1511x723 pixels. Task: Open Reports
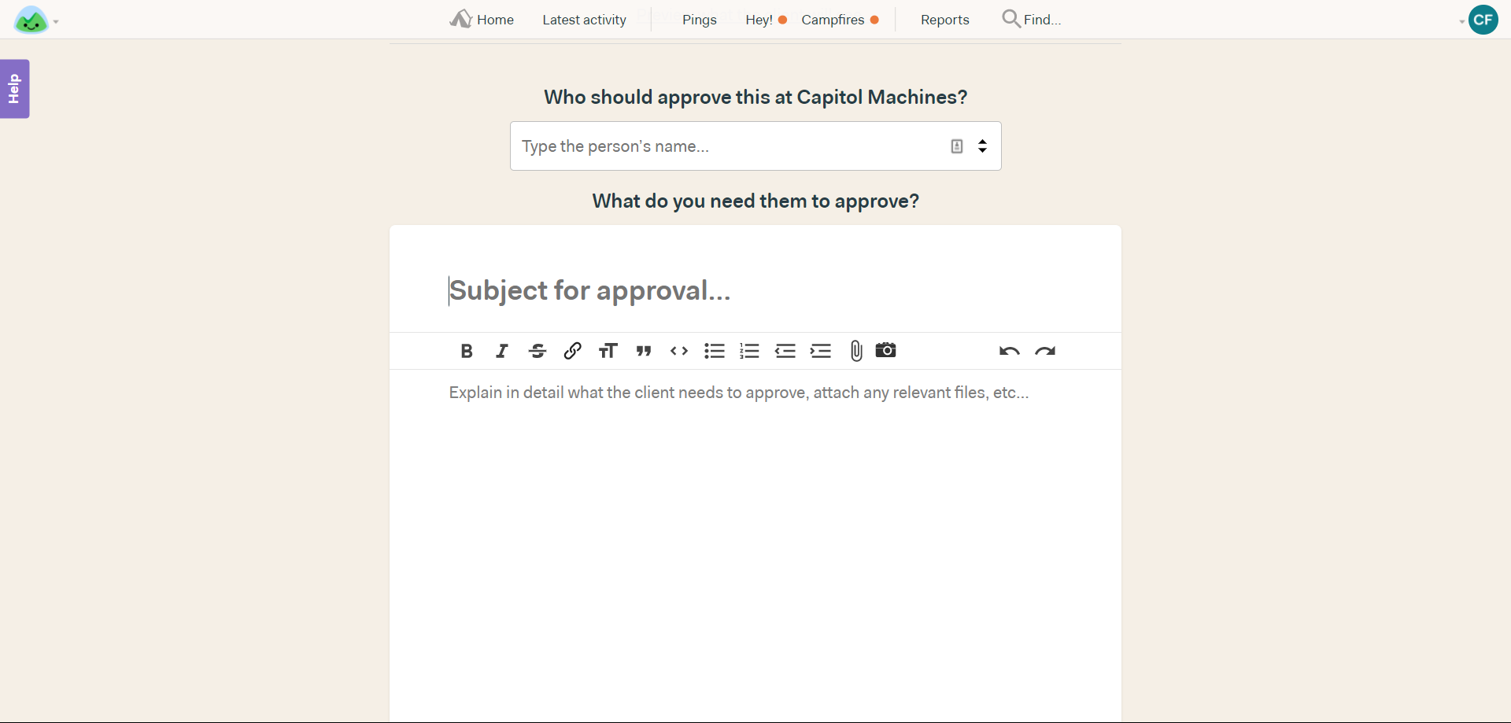(945, 20)
